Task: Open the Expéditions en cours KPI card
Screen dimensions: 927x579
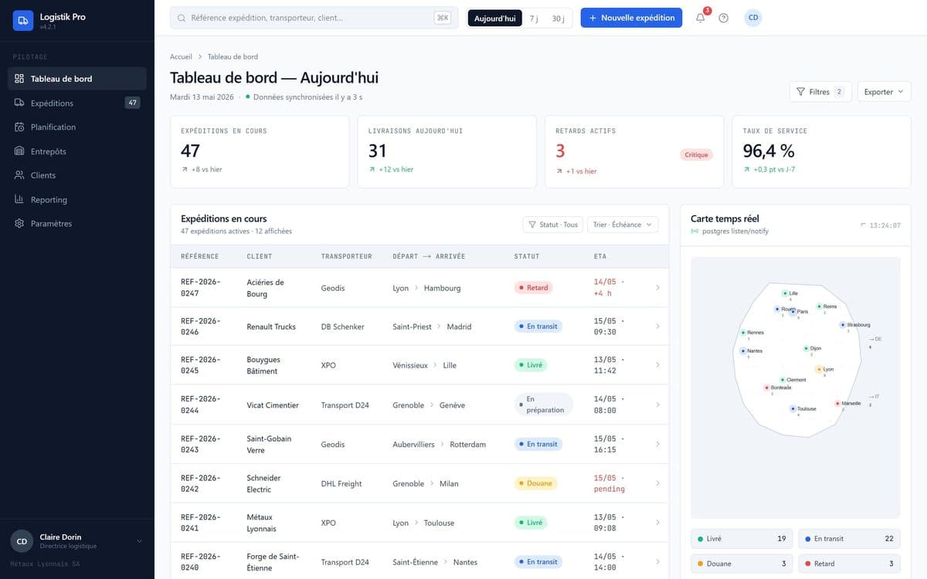Action: pos(261,152)
